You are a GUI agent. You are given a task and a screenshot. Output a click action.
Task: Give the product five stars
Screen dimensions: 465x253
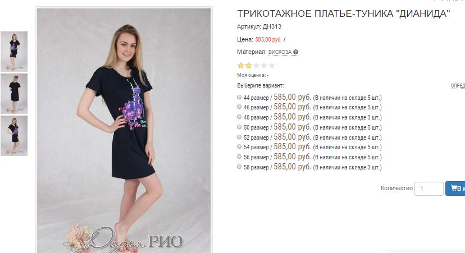coord(272,66)
